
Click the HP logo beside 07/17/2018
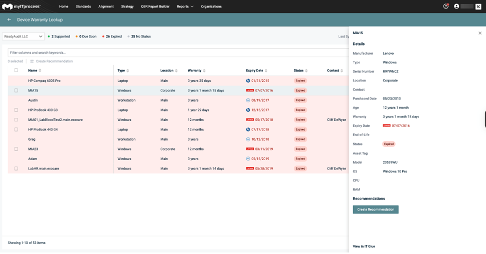248,129
